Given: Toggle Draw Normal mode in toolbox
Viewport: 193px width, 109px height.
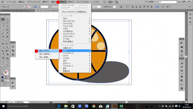Looking at the screenshot, I should (2, 81).
